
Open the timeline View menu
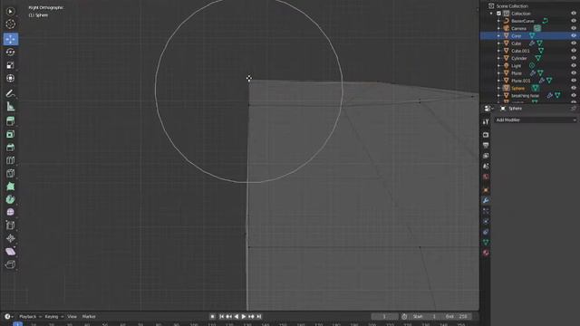pos(72,316)
